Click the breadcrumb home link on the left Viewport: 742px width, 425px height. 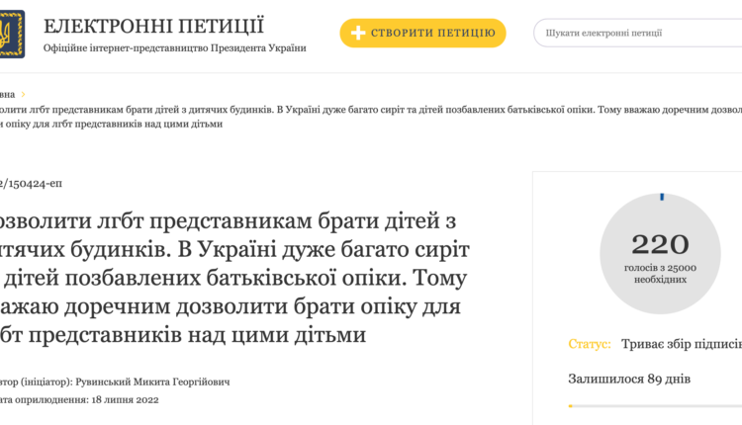click(6, 95)
